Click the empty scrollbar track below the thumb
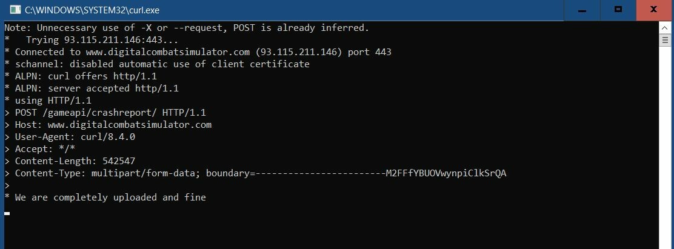Viewport: 674px width, 249px height. point(664,146)
